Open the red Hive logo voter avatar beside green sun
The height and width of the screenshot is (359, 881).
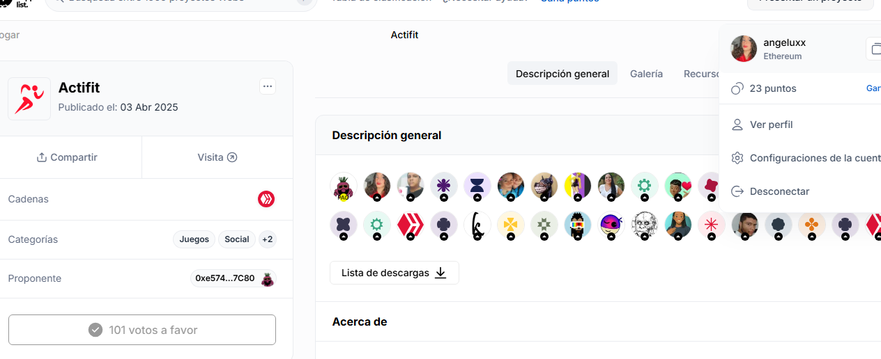coord(411,225)
